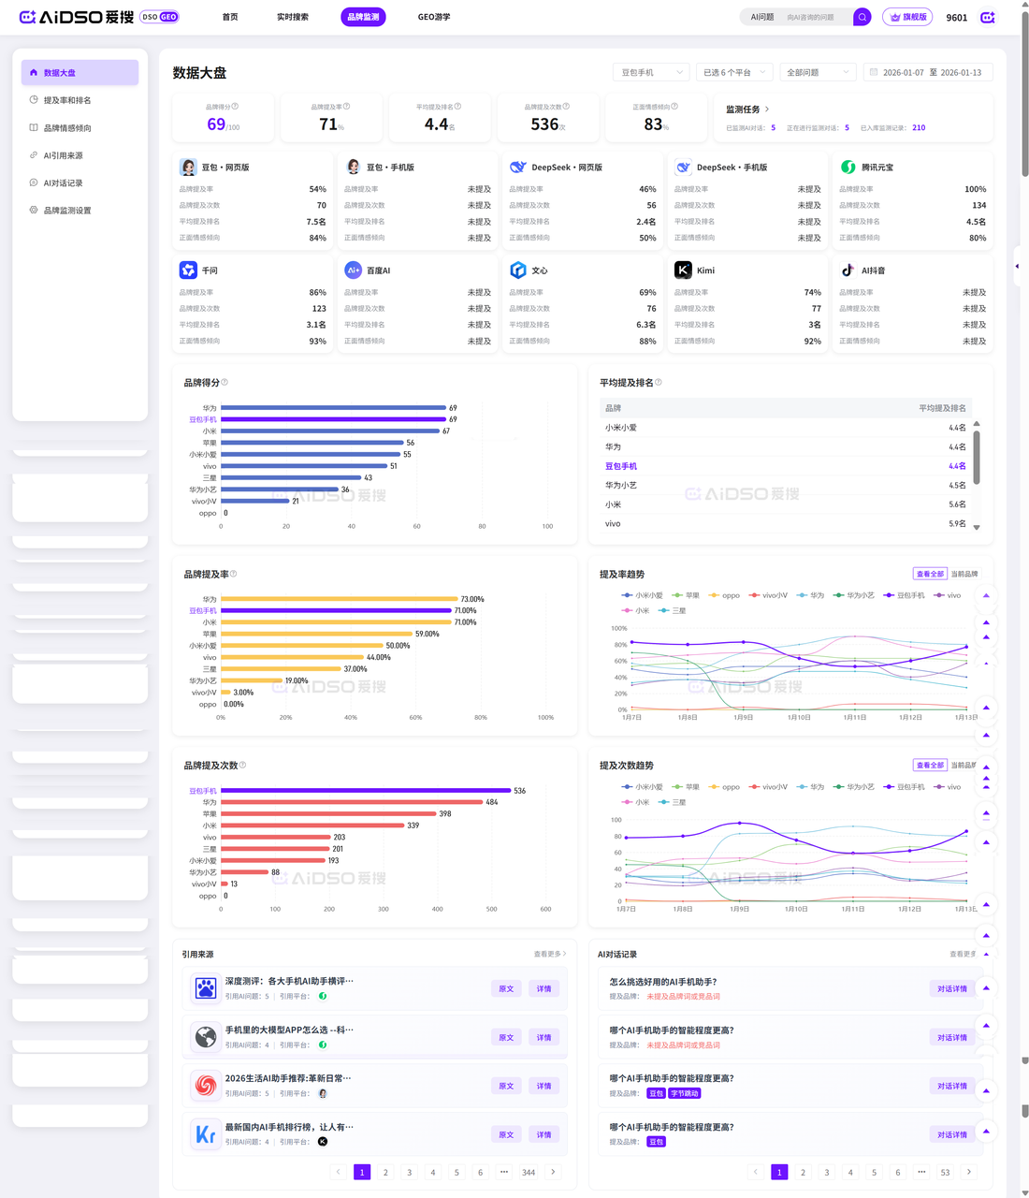The width and height of the screenshot is (1029, 1198).
Task: Click the 平均提及排名 table scrollbar
Action: coord(977,457)
